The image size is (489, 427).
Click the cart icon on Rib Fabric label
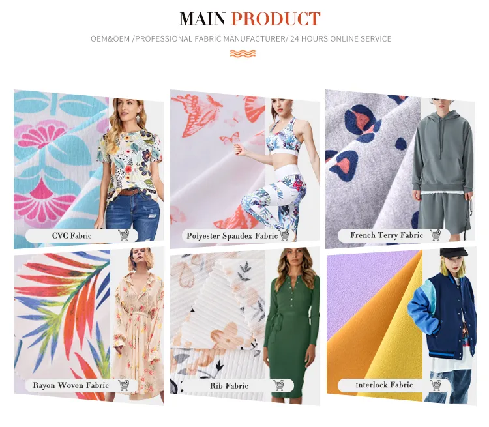point(279,385)
